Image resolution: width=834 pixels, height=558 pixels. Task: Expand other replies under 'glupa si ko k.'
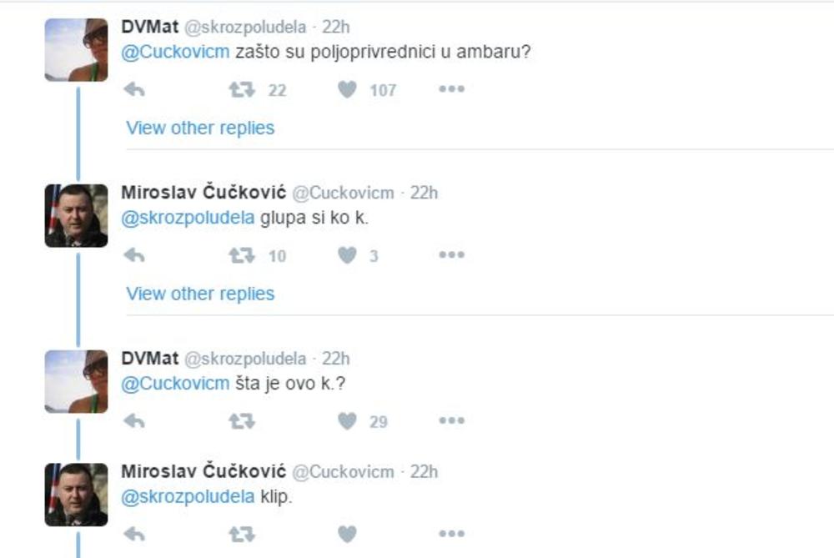tap(200, 294)
